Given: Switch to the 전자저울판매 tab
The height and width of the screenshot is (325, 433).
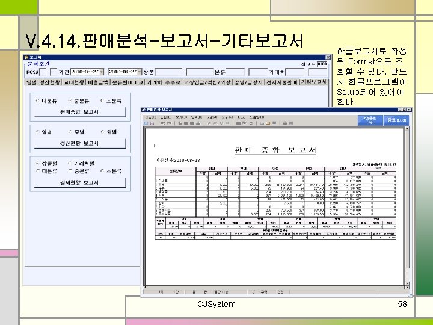Looking at the screenshot, I should pos(281,82).
